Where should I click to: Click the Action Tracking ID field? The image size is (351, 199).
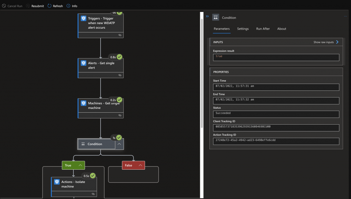pyautogui.click(x=276, y=141)
